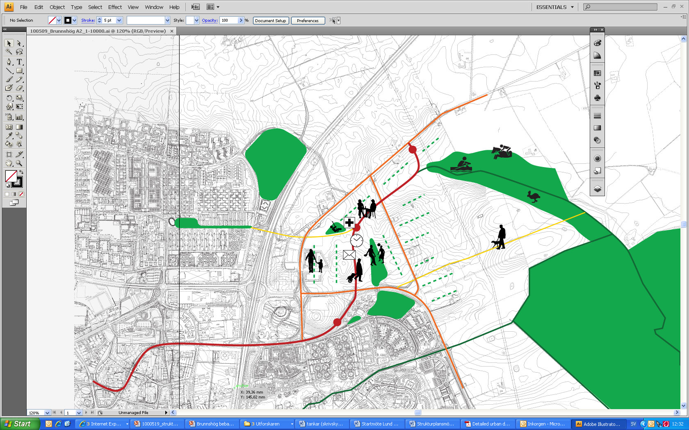
Task: Select the Gradient tool
Action: point(19,127)
